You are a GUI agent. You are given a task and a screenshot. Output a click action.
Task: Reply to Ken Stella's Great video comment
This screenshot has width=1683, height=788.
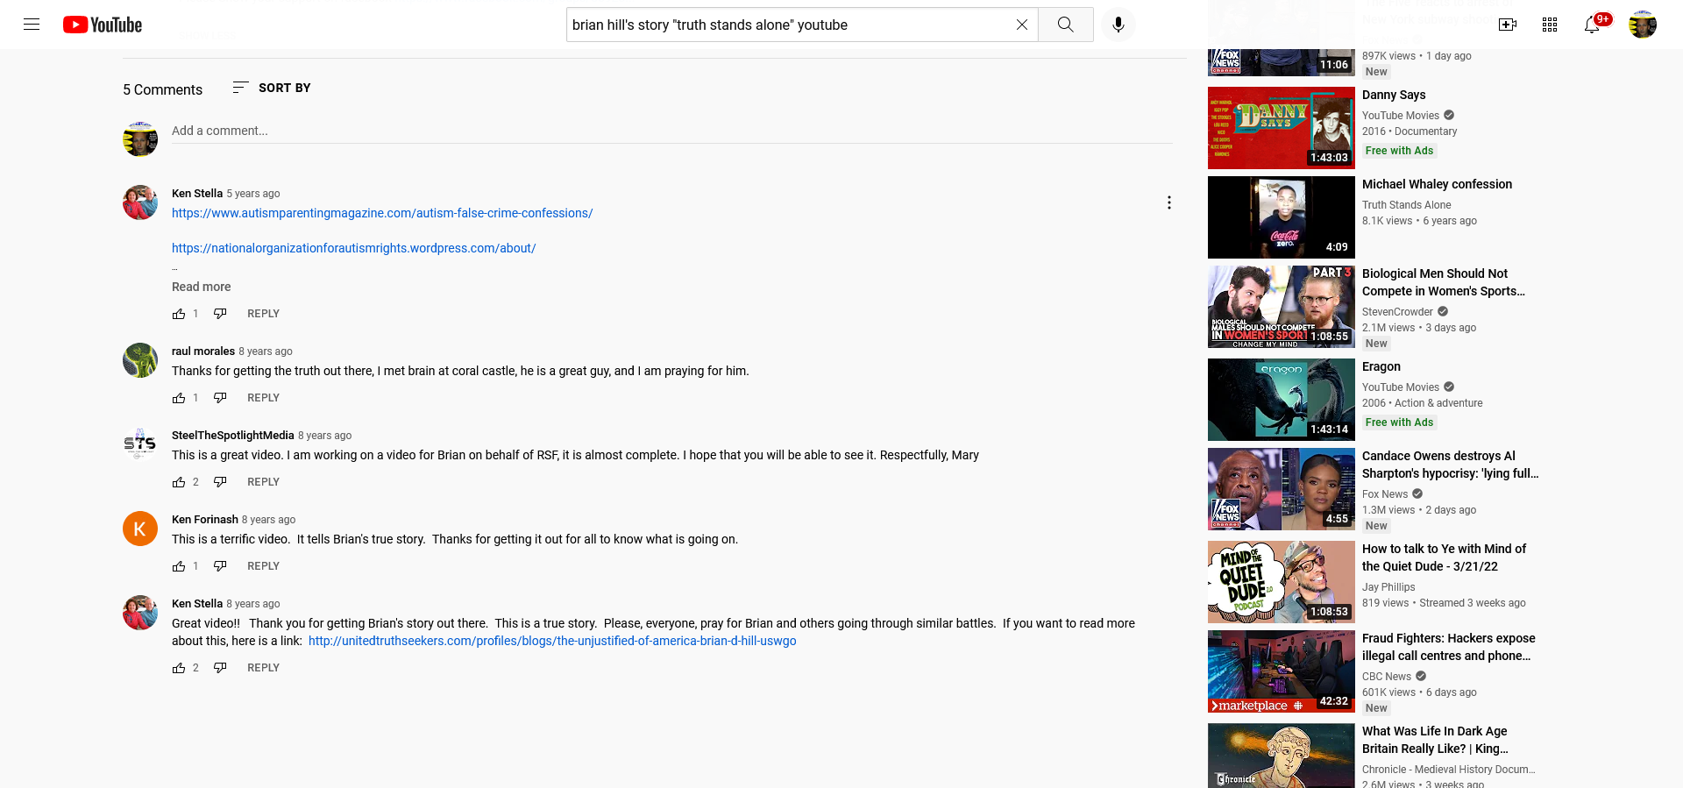(263, 668)
